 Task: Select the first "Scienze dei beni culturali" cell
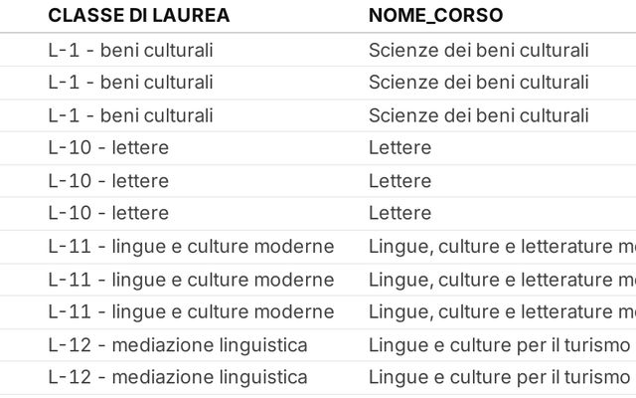[x=479, y=50]
